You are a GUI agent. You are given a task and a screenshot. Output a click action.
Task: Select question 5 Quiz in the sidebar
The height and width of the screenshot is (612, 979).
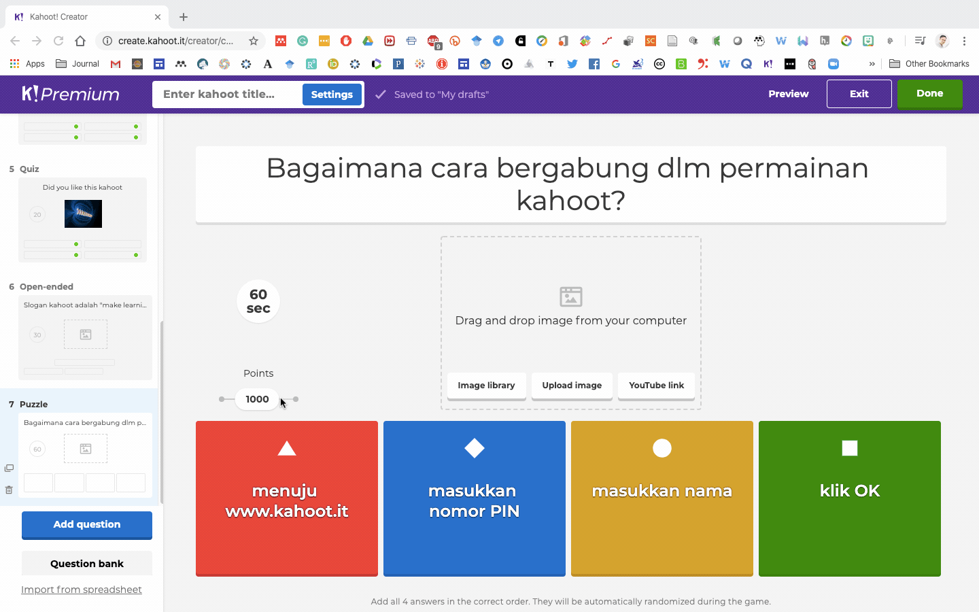82,220
